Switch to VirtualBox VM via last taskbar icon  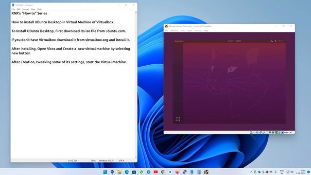[x=206, y=172]
